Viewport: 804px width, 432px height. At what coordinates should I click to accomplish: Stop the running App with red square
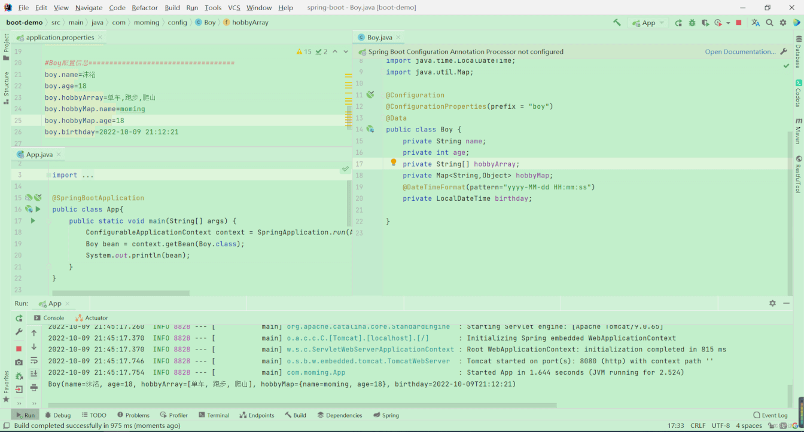(739, 23)
